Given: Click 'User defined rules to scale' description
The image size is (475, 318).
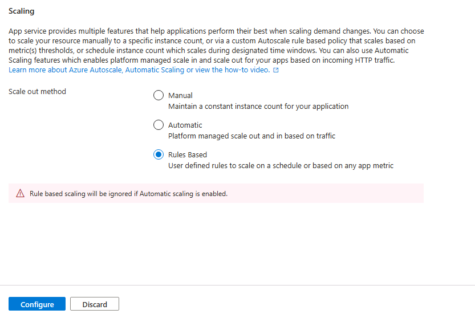Looking at the screenshot, I should tap(281, 166).
